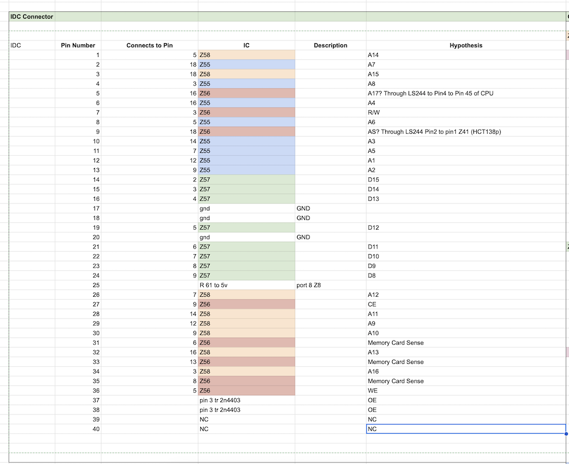Select the D12 hypothesis cell

coord(466,227)
